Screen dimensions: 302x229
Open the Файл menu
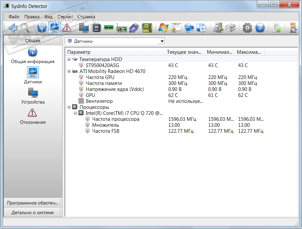click(x=14, y=17)
